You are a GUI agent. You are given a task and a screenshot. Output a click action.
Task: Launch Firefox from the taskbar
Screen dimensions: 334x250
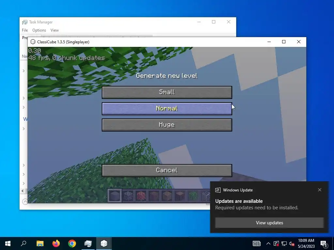[56, 243]
